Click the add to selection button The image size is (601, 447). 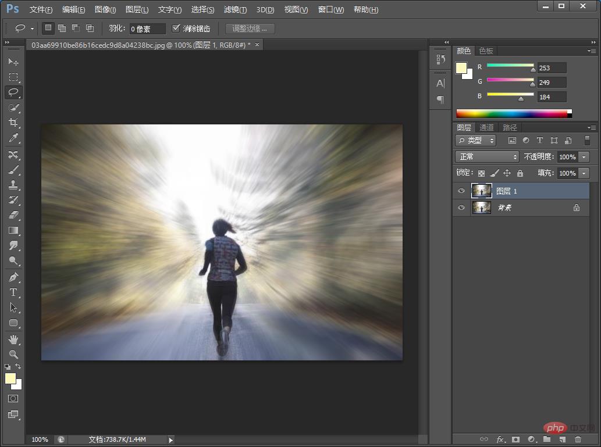62,28
